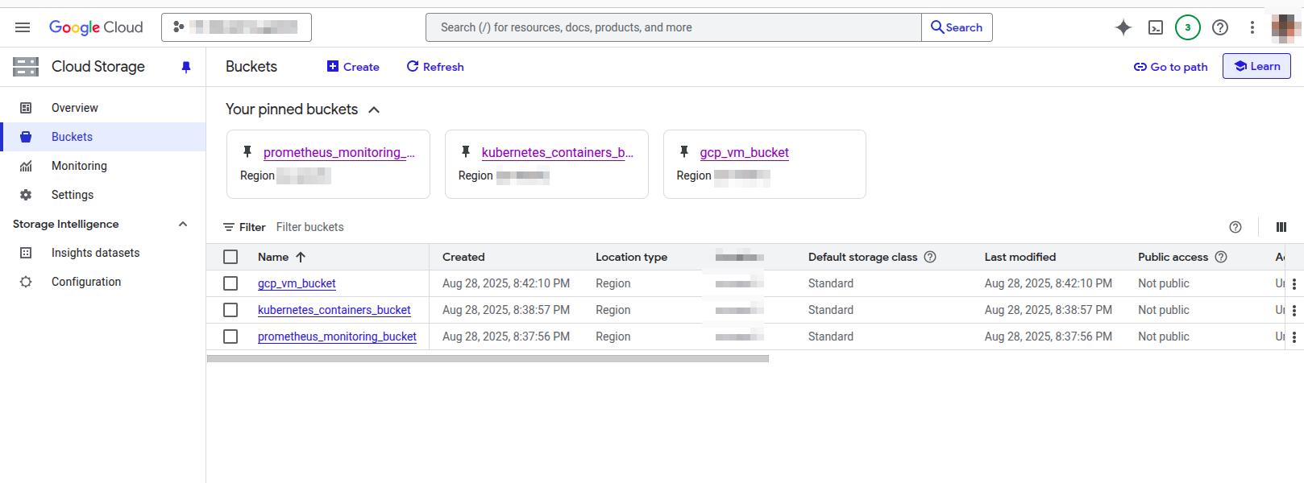Open the notifications badge showing 3
Image resolution: width=1304 pixels, height=483 pixels.
[x=1187, y=27]
